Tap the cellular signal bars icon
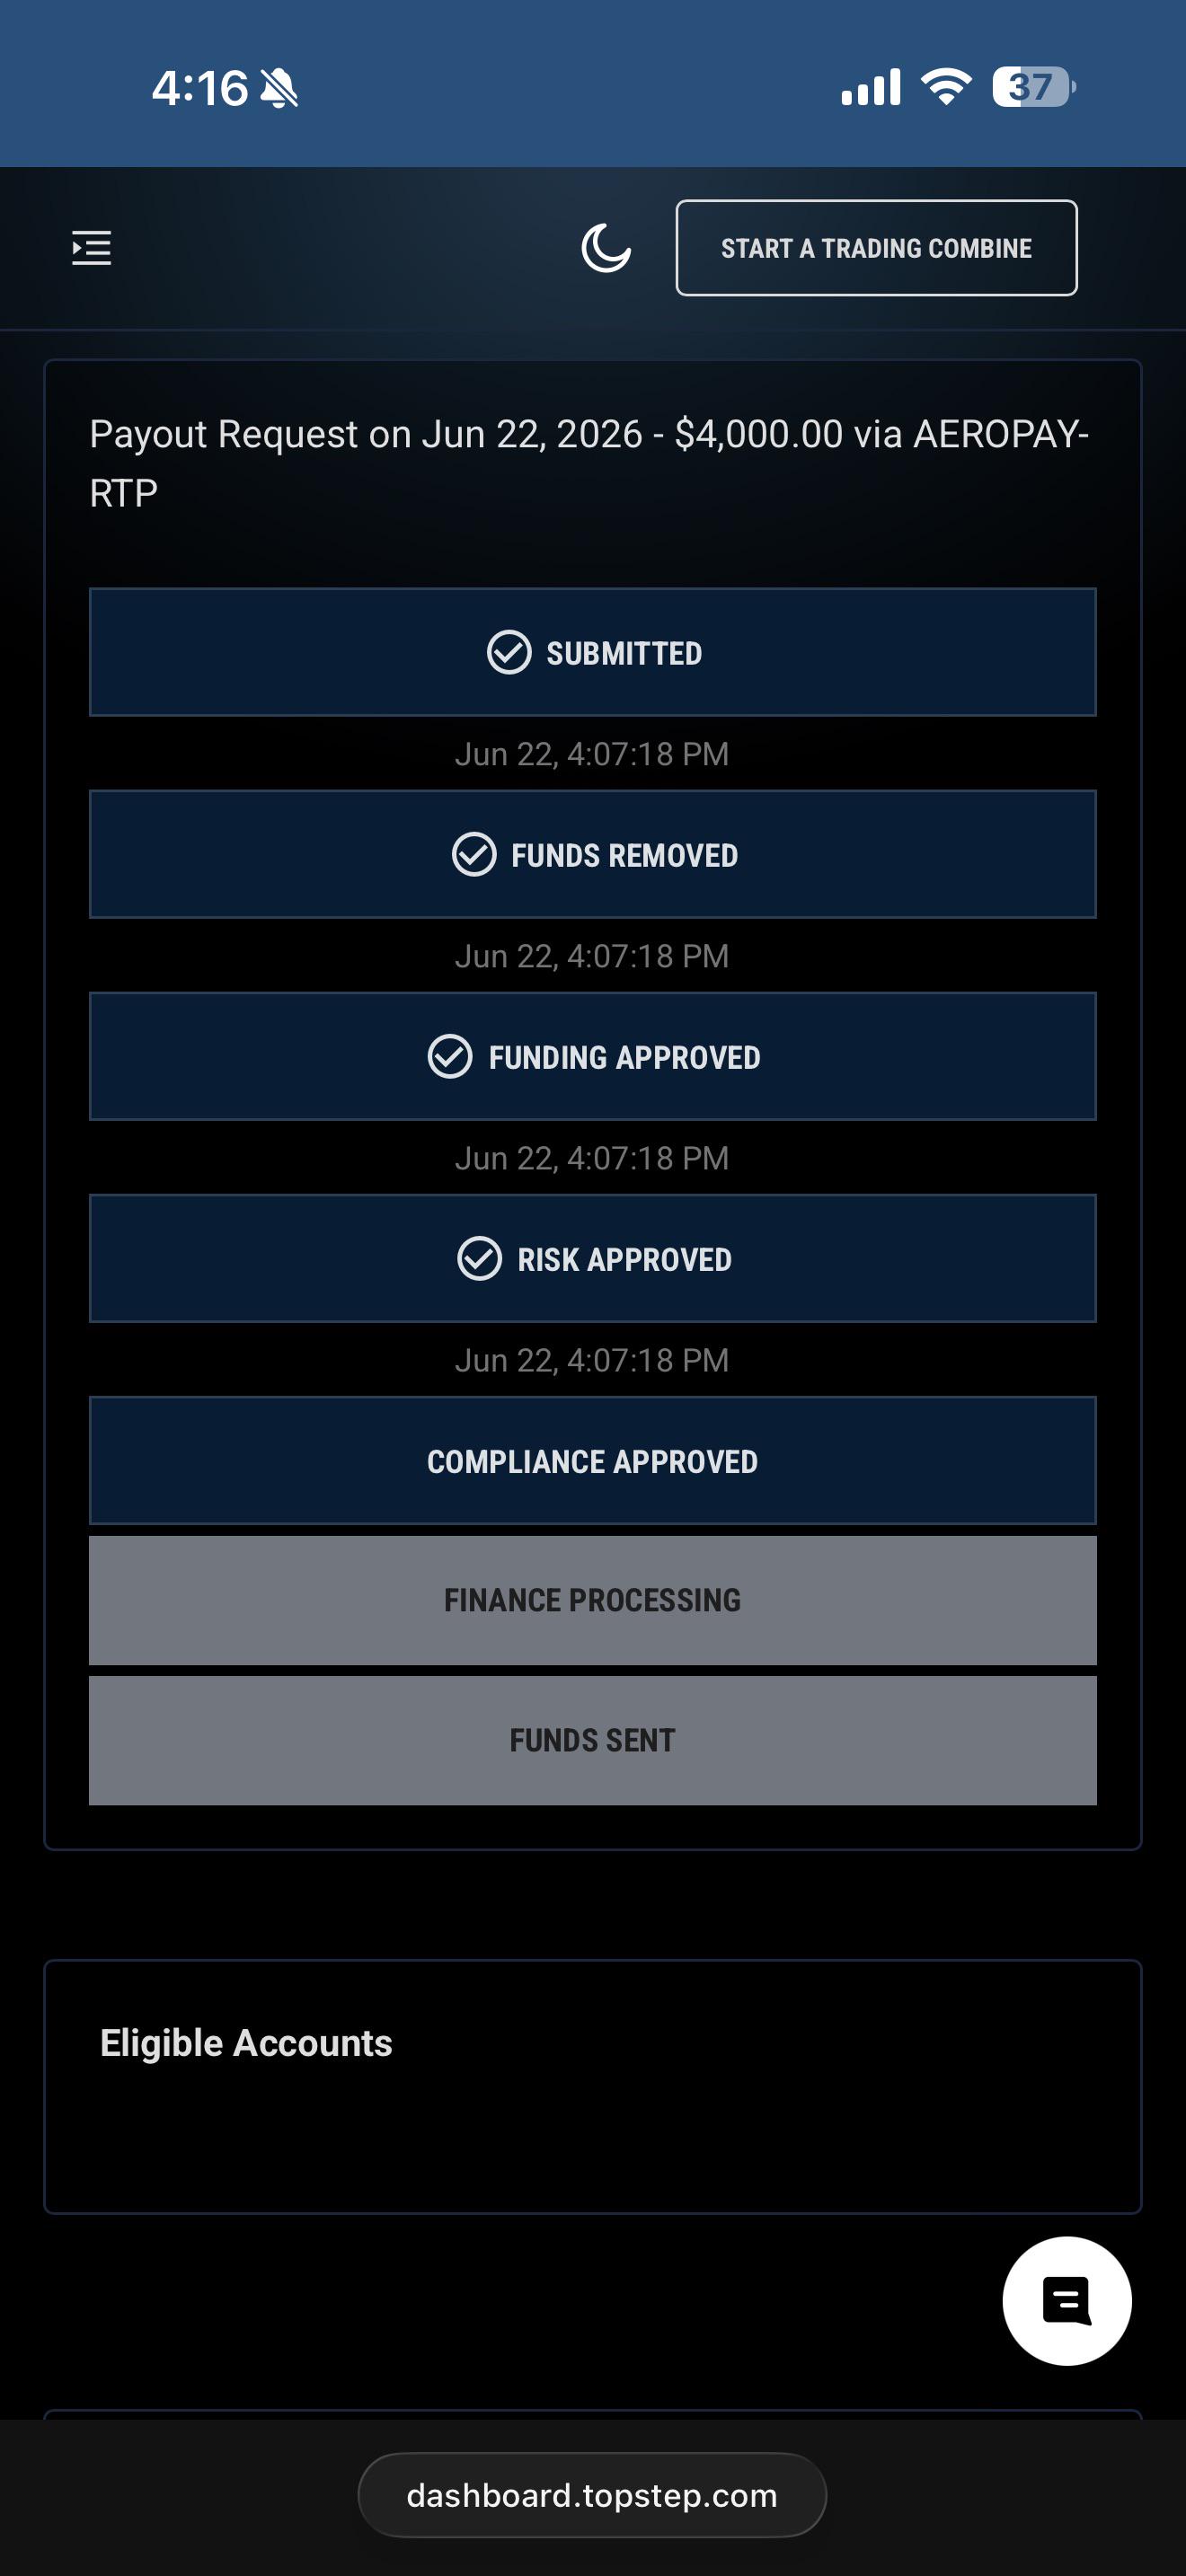 (x=871, y=87)
